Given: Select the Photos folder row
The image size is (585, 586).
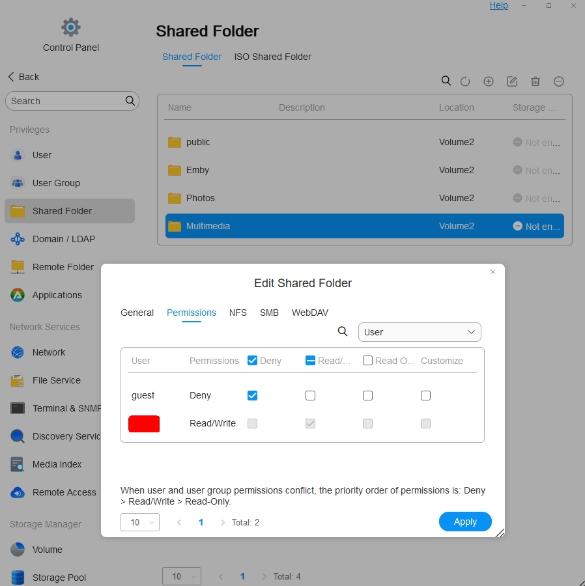Looking at the screenshot, I should [x=364, y=199].
